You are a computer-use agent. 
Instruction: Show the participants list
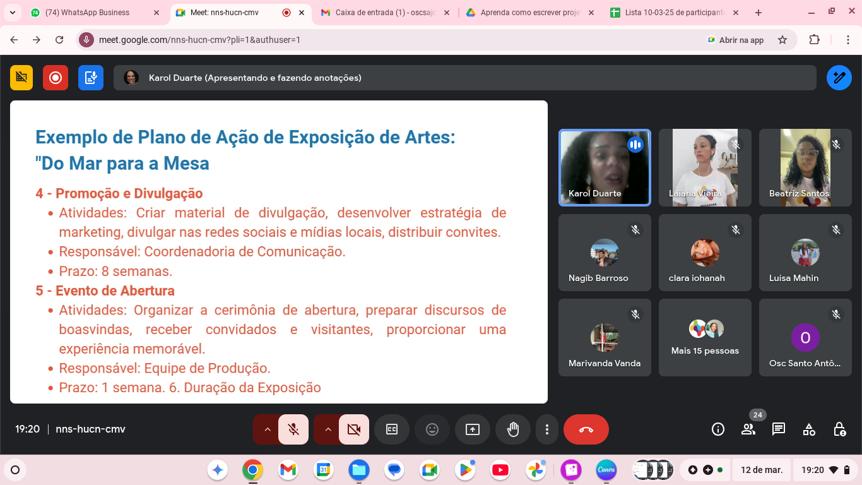coord(748,429)
